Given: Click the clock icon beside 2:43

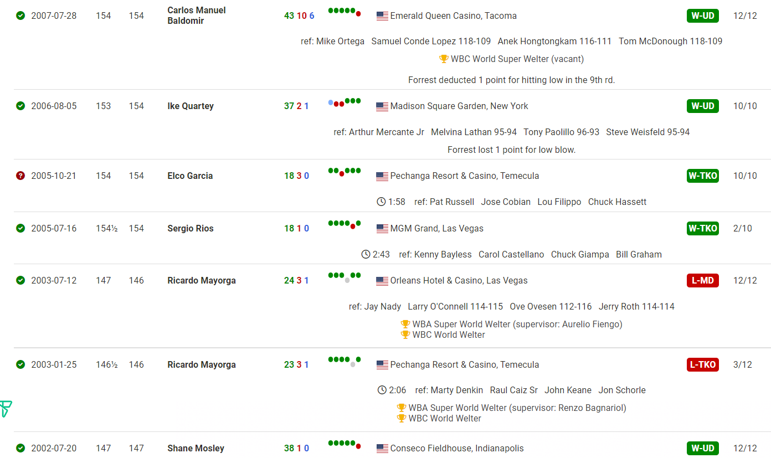Looking at the screenshot, I should click(x=366, y=254).
